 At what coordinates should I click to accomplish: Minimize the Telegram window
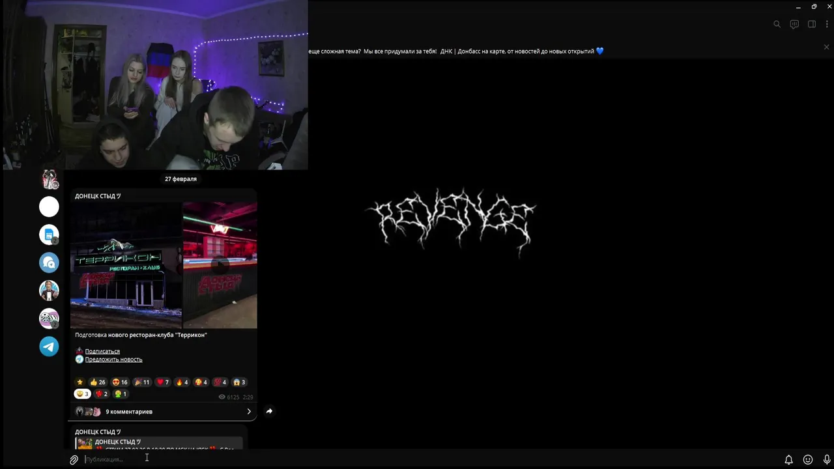point(798,7)
